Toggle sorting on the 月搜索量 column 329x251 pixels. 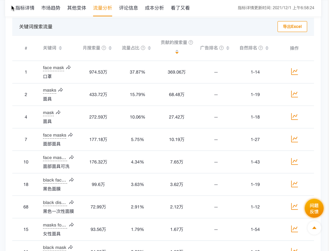[110, 48]
